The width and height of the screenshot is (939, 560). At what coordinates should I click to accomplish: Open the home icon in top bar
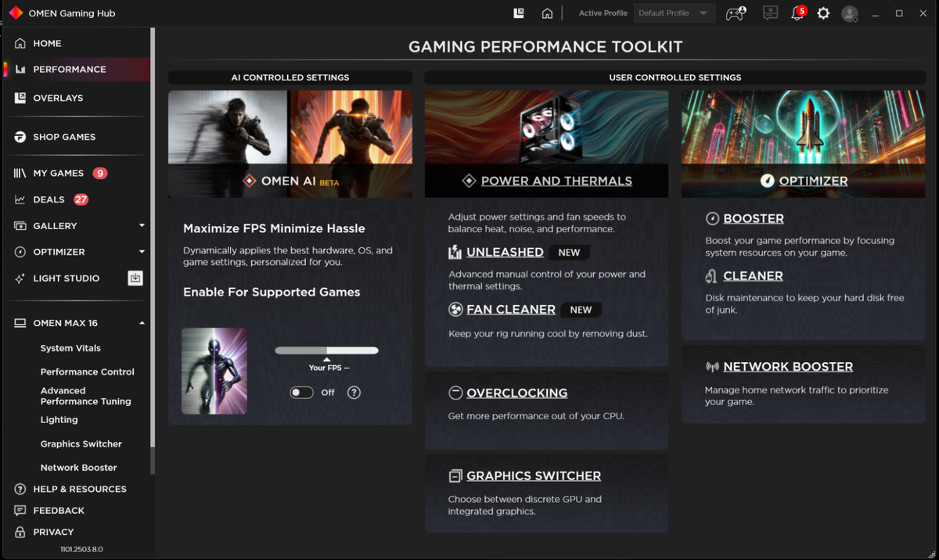coord(547,13)
